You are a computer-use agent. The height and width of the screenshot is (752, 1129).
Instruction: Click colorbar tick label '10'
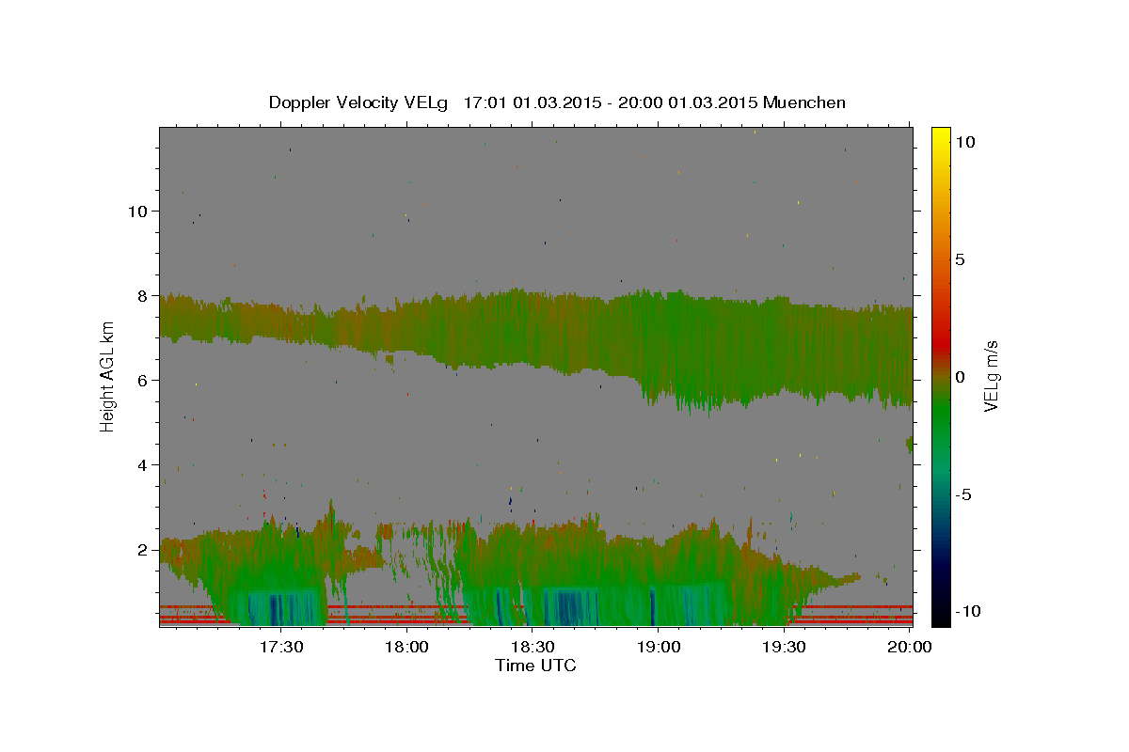point(964,141)
